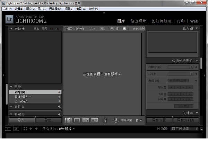Select 无 in library filter bar

pyautogui.click(x=124, y=29)
